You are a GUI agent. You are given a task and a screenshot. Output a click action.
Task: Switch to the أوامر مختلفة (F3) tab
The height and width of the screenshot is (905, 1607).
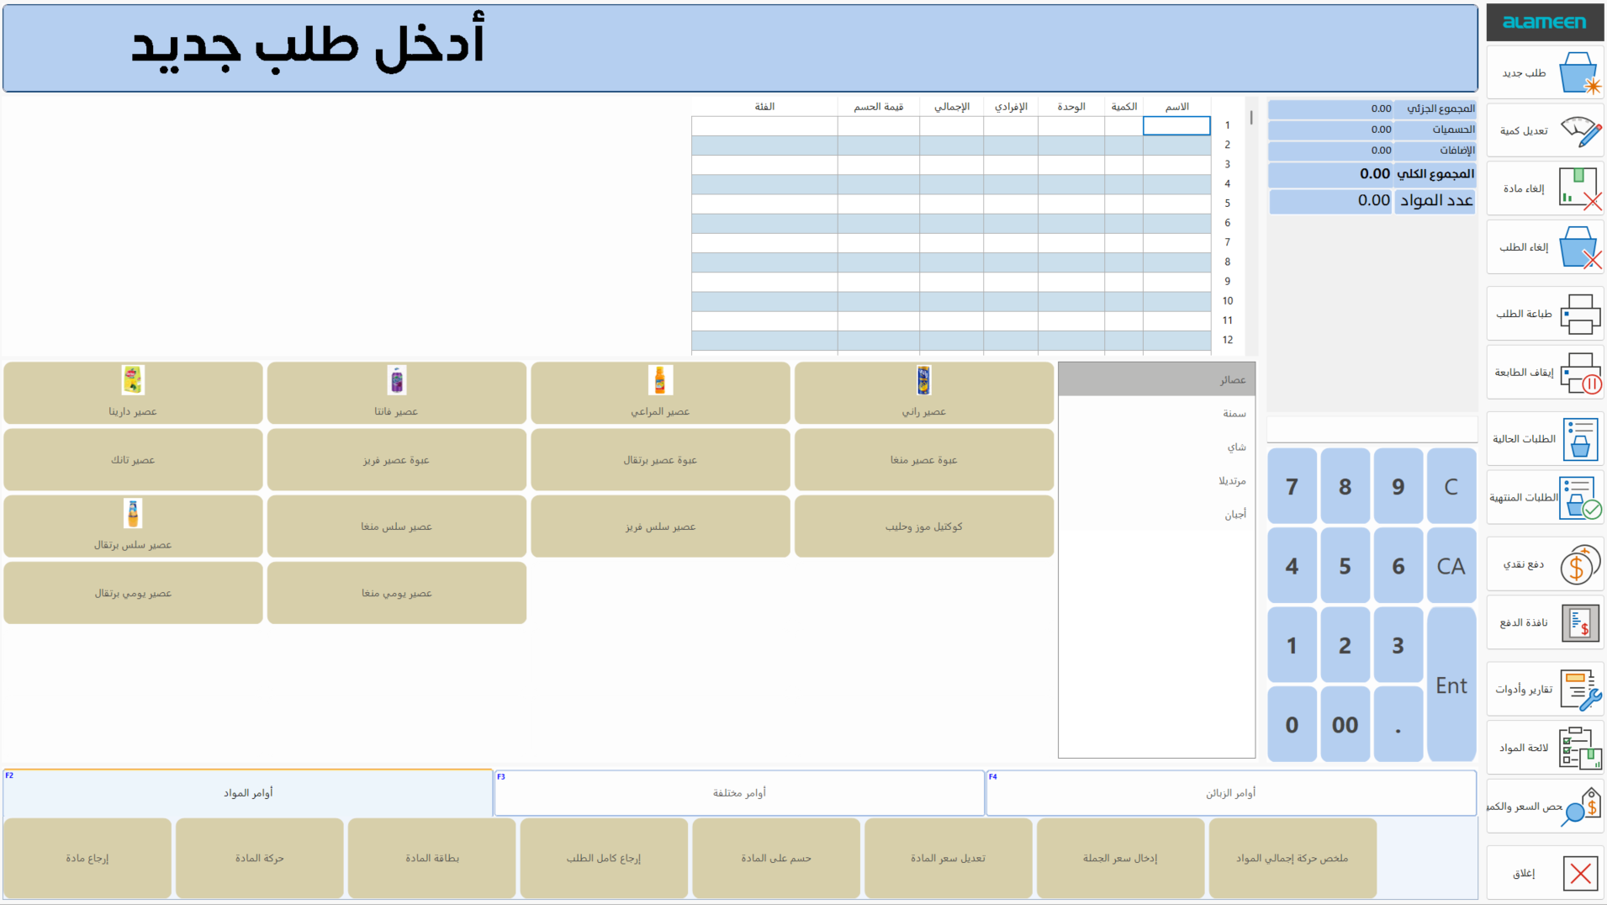click(x=738, y=791)
